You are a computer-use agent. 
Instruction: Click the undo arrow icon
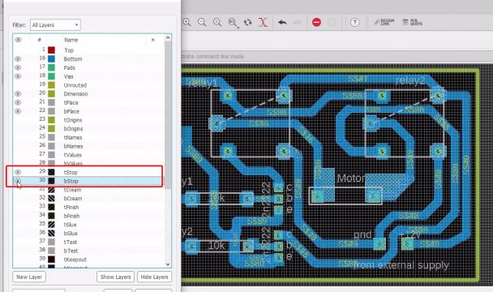pos(282,23)
